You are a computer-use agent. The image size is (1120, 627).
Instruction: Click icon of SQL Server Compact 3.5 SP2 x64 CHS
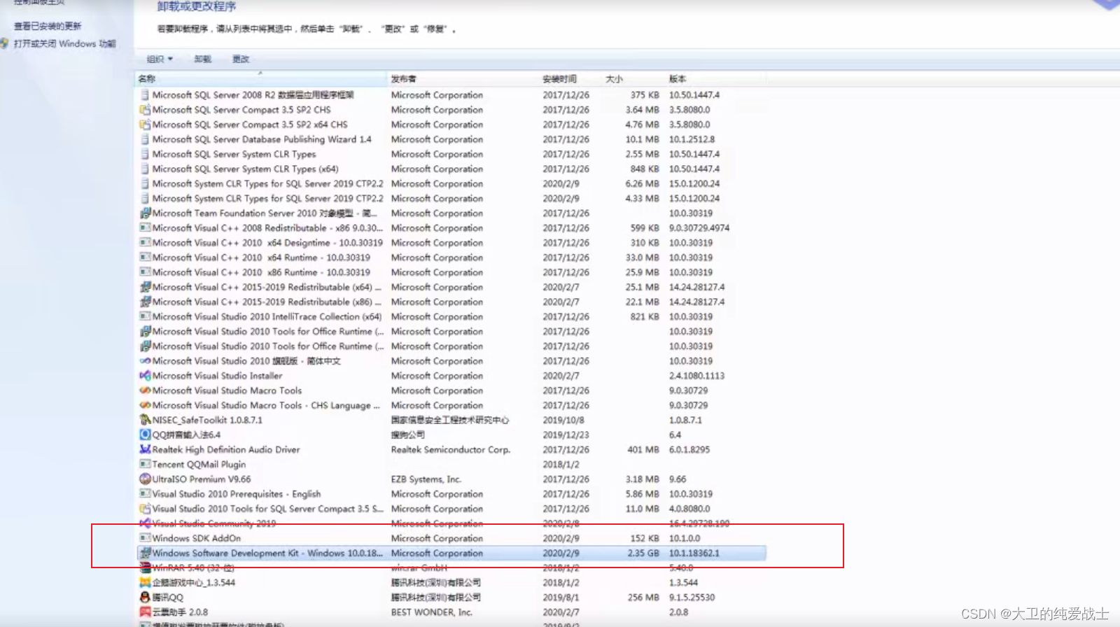click(x=145, y=125)
